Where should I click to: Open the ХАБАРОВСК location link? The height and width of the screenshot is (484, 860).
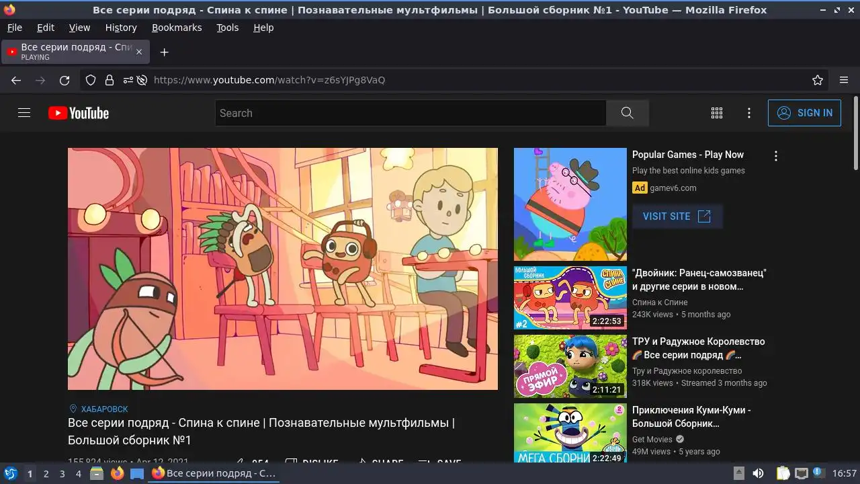(104, 409)
